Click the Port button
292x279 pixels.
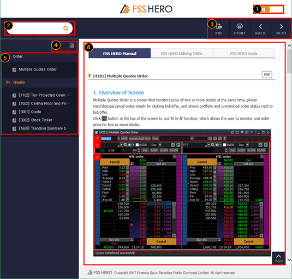156,138
